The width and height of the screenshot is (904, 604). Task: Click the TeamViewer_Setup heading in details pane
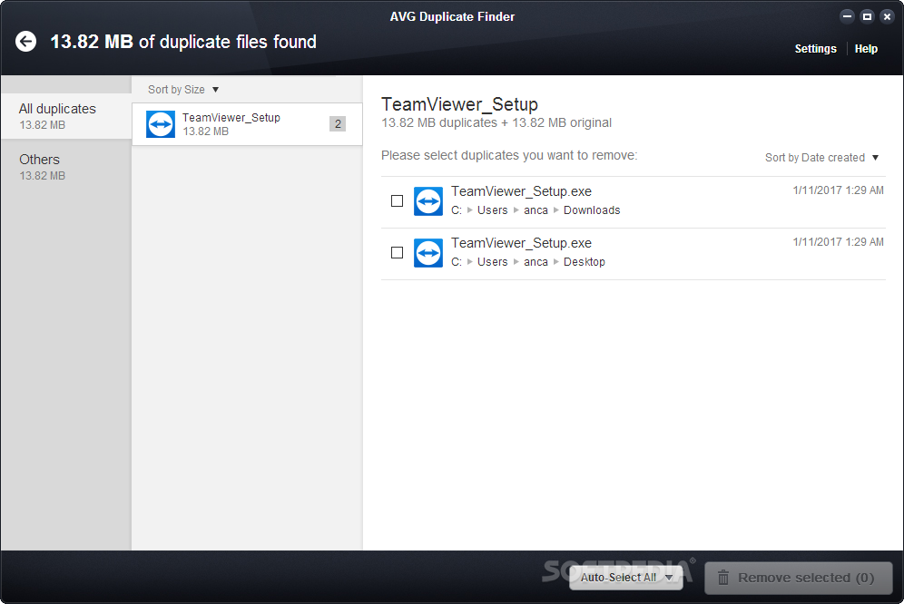click(459, 104)
